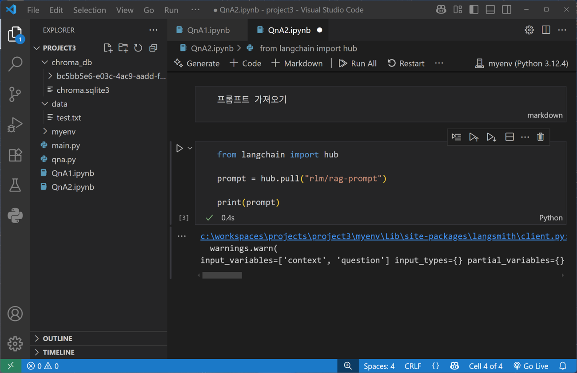Viewport: 577px width, 373px height.
Task: Open the Manage gear in activity bar
Action: 15,344
